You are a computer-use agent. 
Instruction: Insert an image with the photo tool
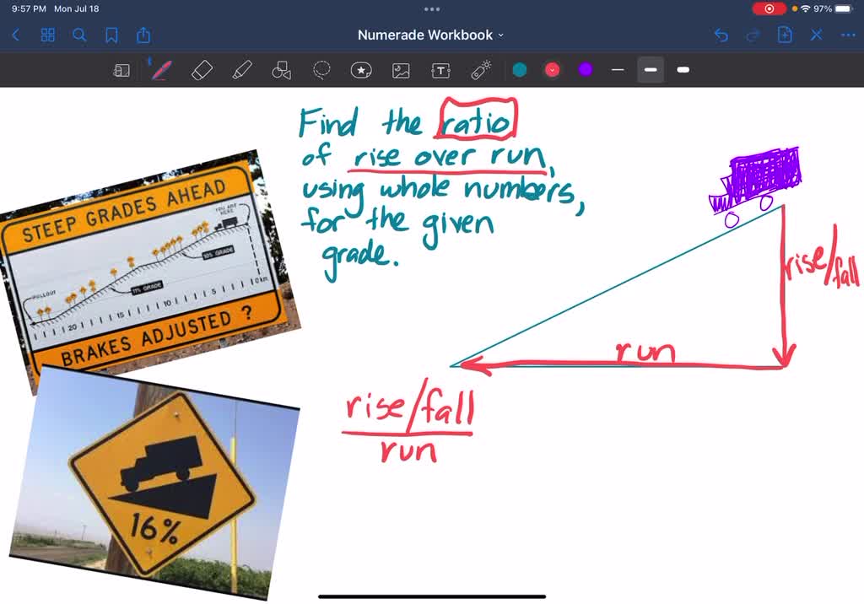click(401, 70)
